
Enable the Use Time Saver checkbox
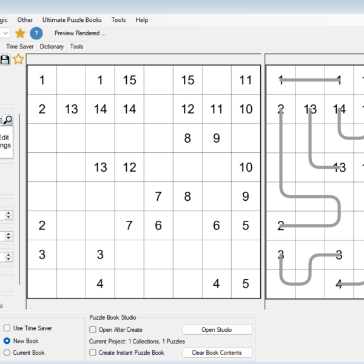click(7, 328)
